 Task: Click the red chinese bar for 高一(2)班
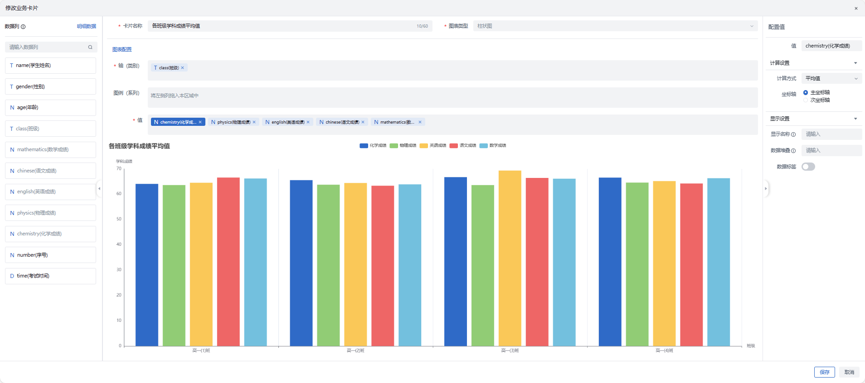[383, 266]
